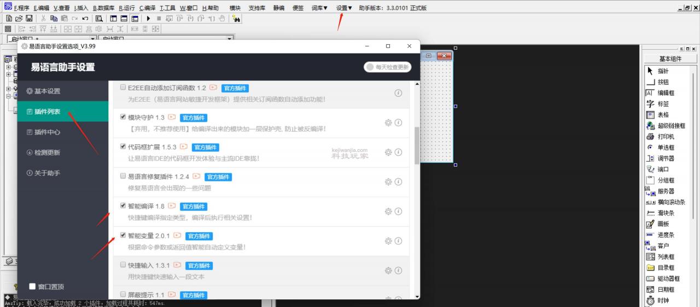Screen dimensions: 700x307
Task: Click the 基本组件 panel header button
Action: click(x=670, y=59)
